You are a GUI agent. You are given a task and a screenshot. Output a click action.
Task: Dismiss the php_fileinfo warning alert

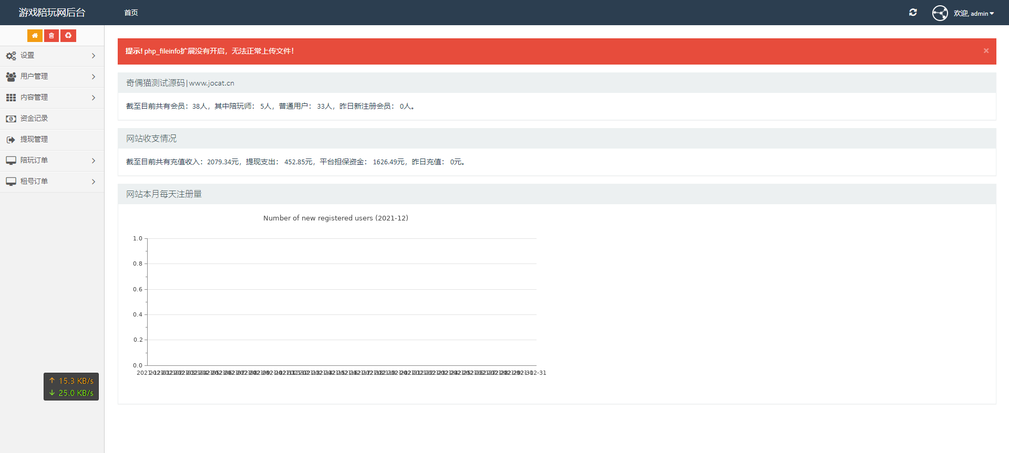point(986,51)
